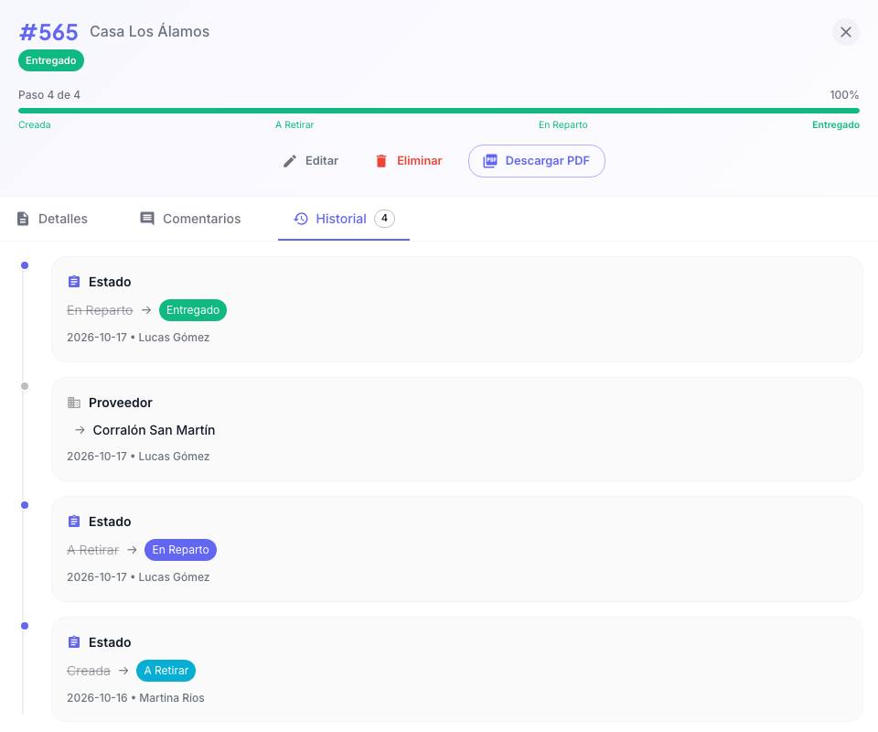Open the Detalles tab
Viewport: 878px width, 732px height.
point(53,219)
